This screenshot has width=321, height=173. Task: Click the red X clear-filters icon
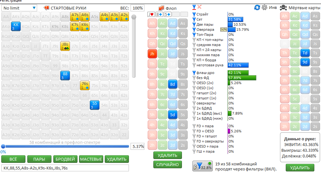click(200, 7)
